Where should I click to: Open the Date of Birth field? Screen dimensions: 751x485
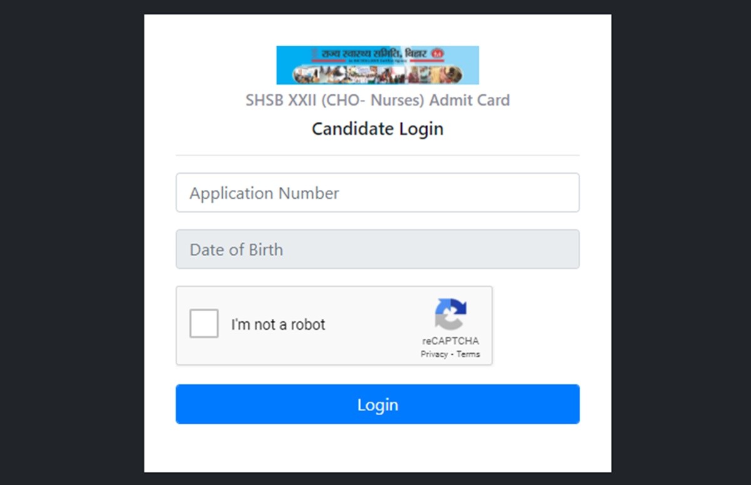(x=377, y=249)
